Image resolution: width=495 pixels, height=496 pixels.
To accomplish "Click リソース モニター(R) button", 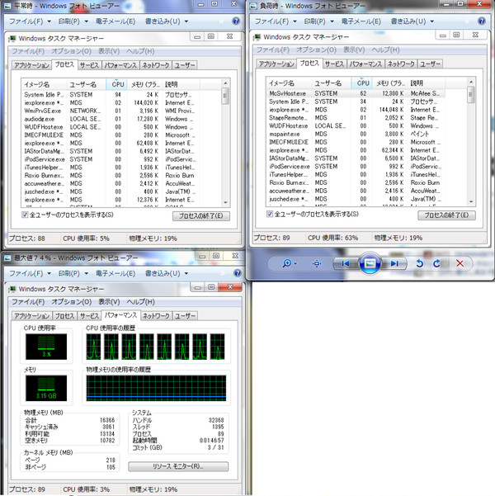I will (178, 466).
